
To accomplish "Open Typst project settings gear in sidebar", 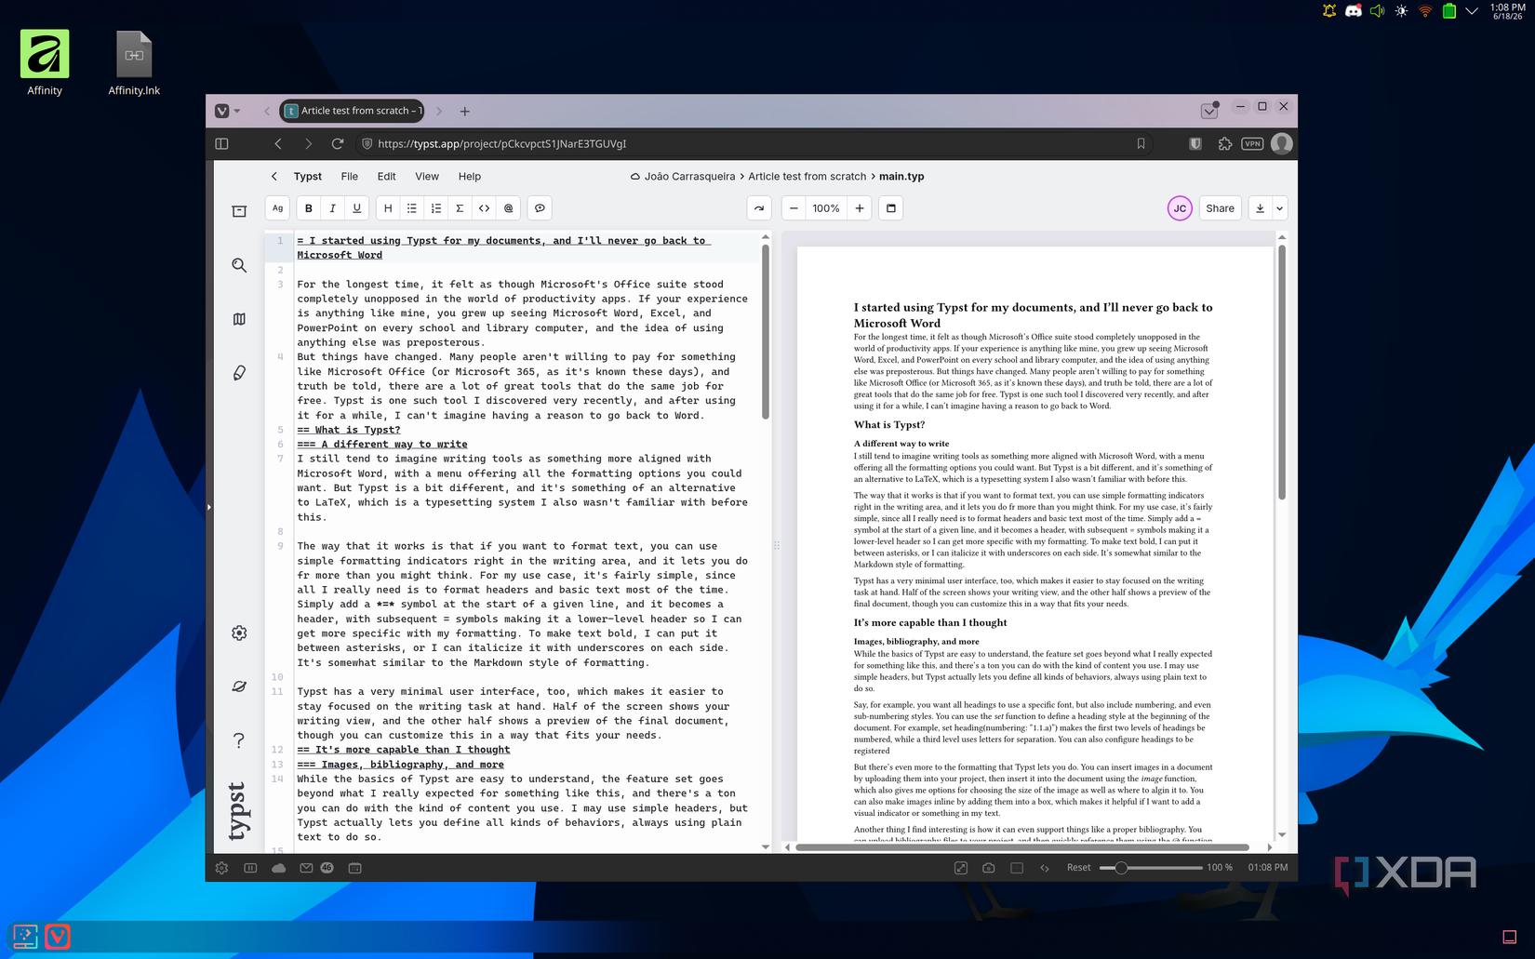I will (x=239, y=633).
